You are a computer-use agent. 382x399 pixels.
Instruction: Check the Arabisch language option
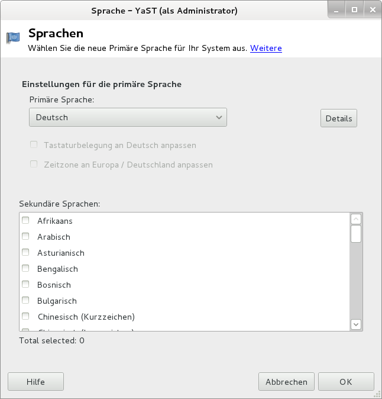click(25, 237)
